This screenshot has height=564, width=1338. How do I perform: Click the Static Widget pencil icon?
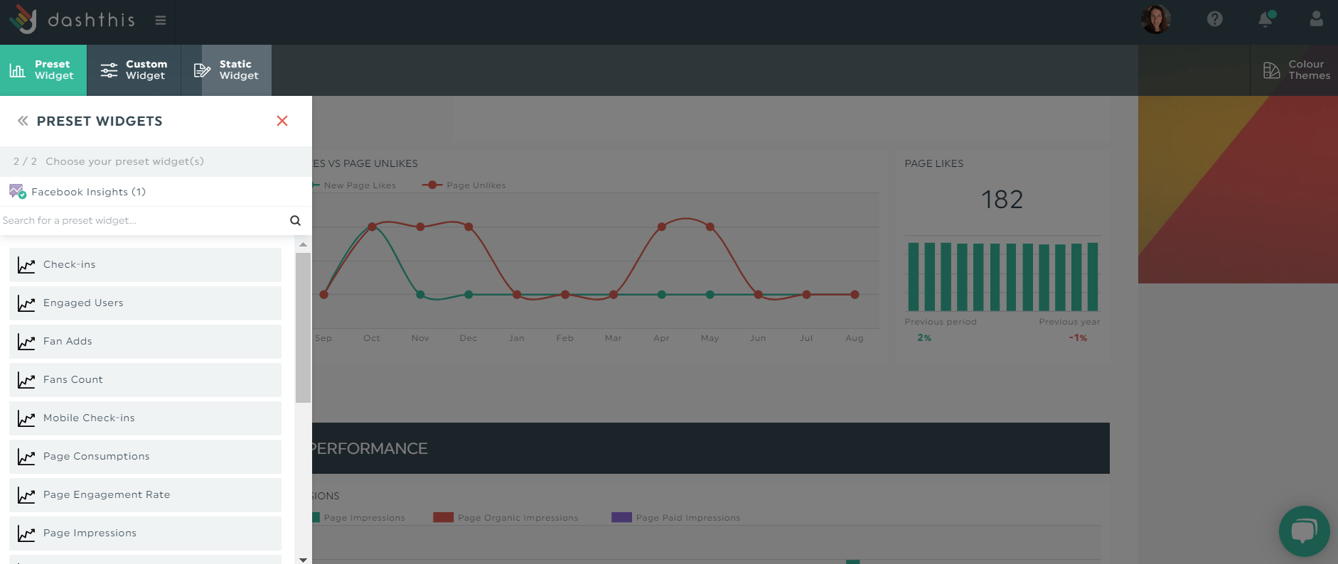click(202, 70)
